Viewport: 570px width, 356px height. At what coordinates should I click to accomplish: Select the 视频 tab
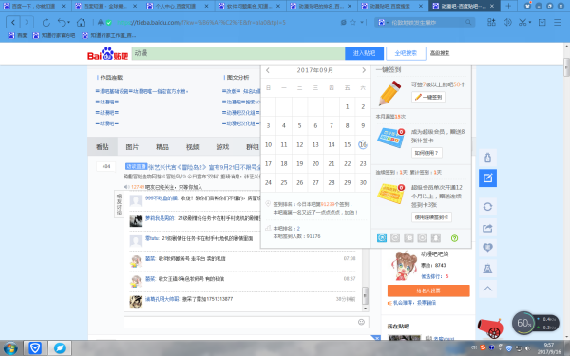click(x=192, y=147)
